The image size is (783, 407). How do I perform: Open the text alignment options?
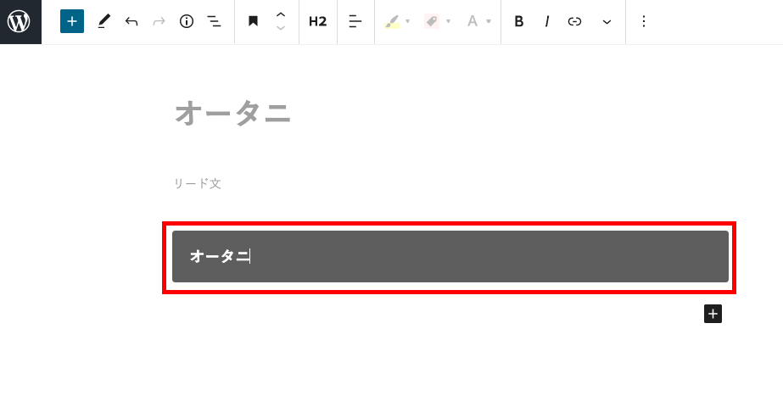point(355,21)
